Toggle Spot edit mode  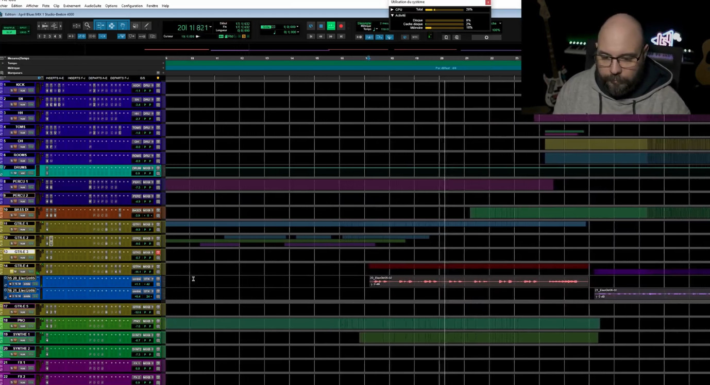[23, 28]
